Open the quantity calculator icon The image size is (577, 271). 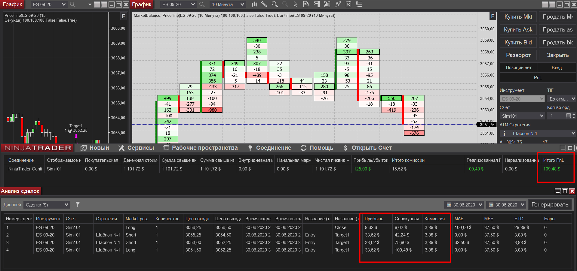click(x=568, y=116)
